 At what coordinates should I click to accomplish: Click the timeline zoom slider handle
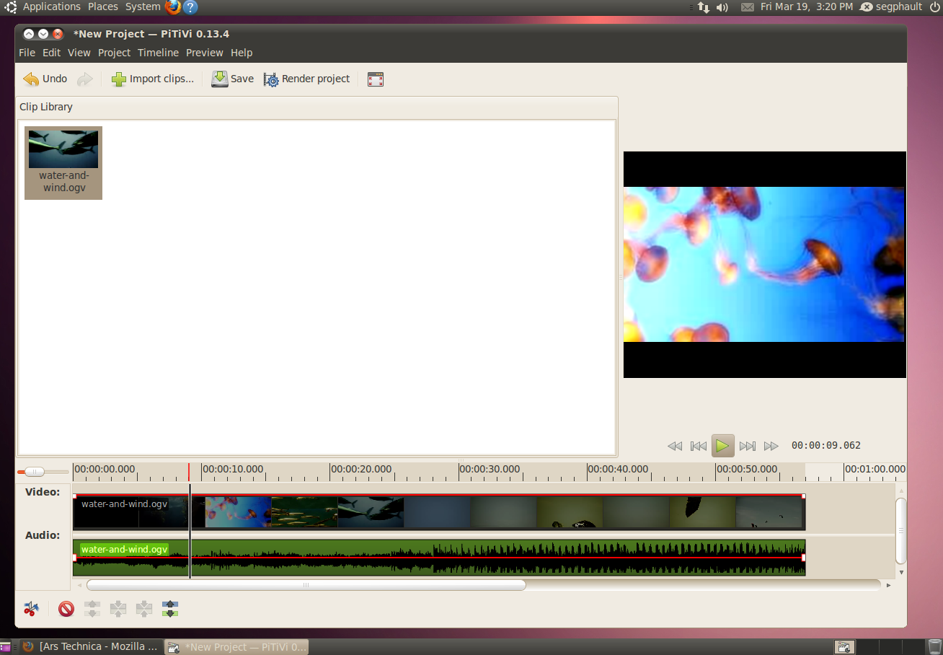[x=34, y=472]
